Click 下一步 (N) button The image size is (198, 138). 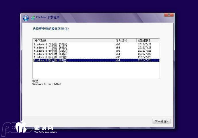tap(161, 122)
